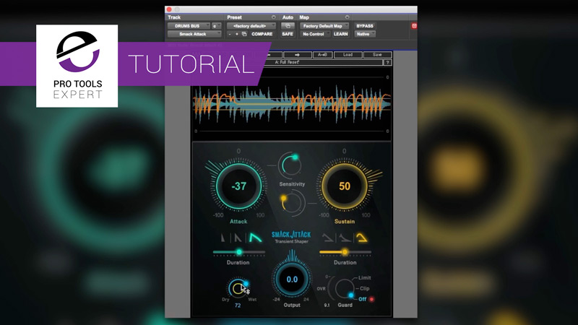Toggle the COMPARE button
578x325 pixels.
[262, 34]
